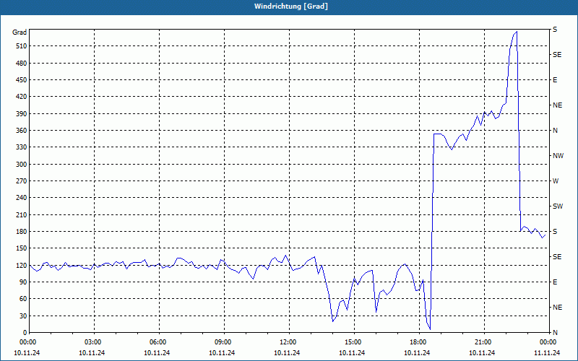
Task: Click the 03:00 time label
Action: click(x=95, y=342)
